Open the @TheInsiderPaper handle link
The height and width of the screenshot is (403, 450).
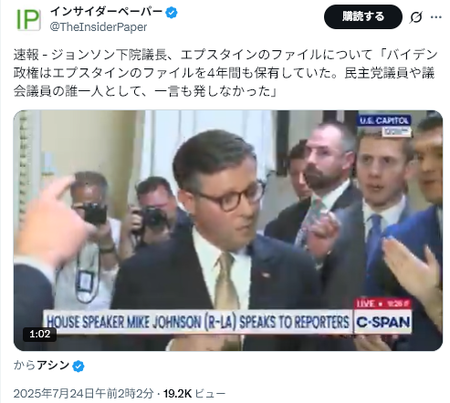point(99,26)
